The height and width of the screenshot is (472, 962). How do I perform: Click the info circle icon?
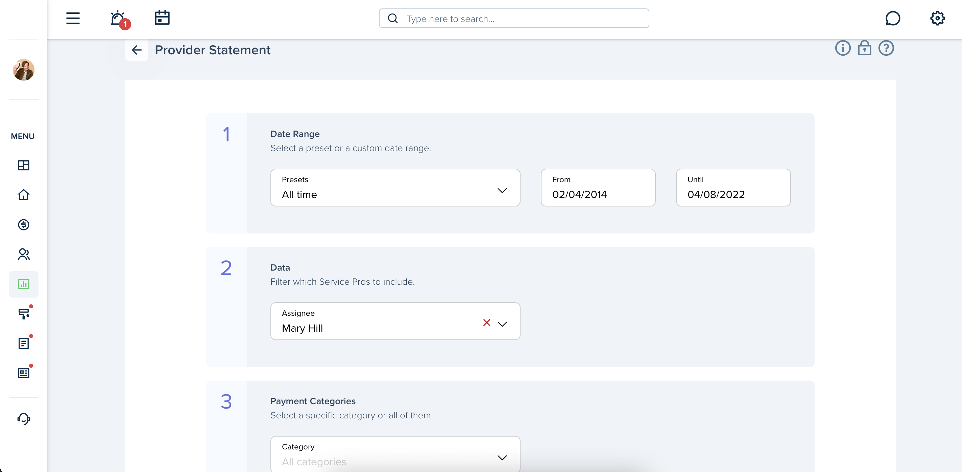842,48
